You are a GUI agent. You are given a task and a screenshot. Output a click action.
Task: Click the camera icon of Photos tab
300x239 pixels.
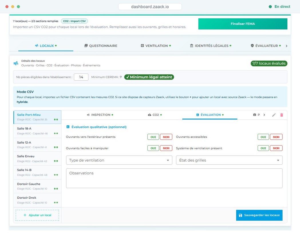click(x=254, y=115)
